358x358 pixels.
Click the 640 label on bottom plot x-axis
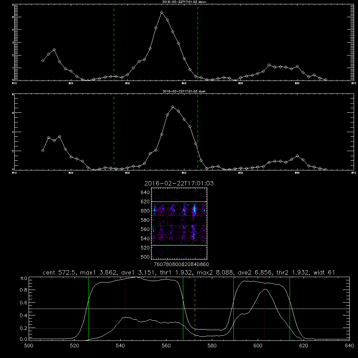(x=349, y=346)
